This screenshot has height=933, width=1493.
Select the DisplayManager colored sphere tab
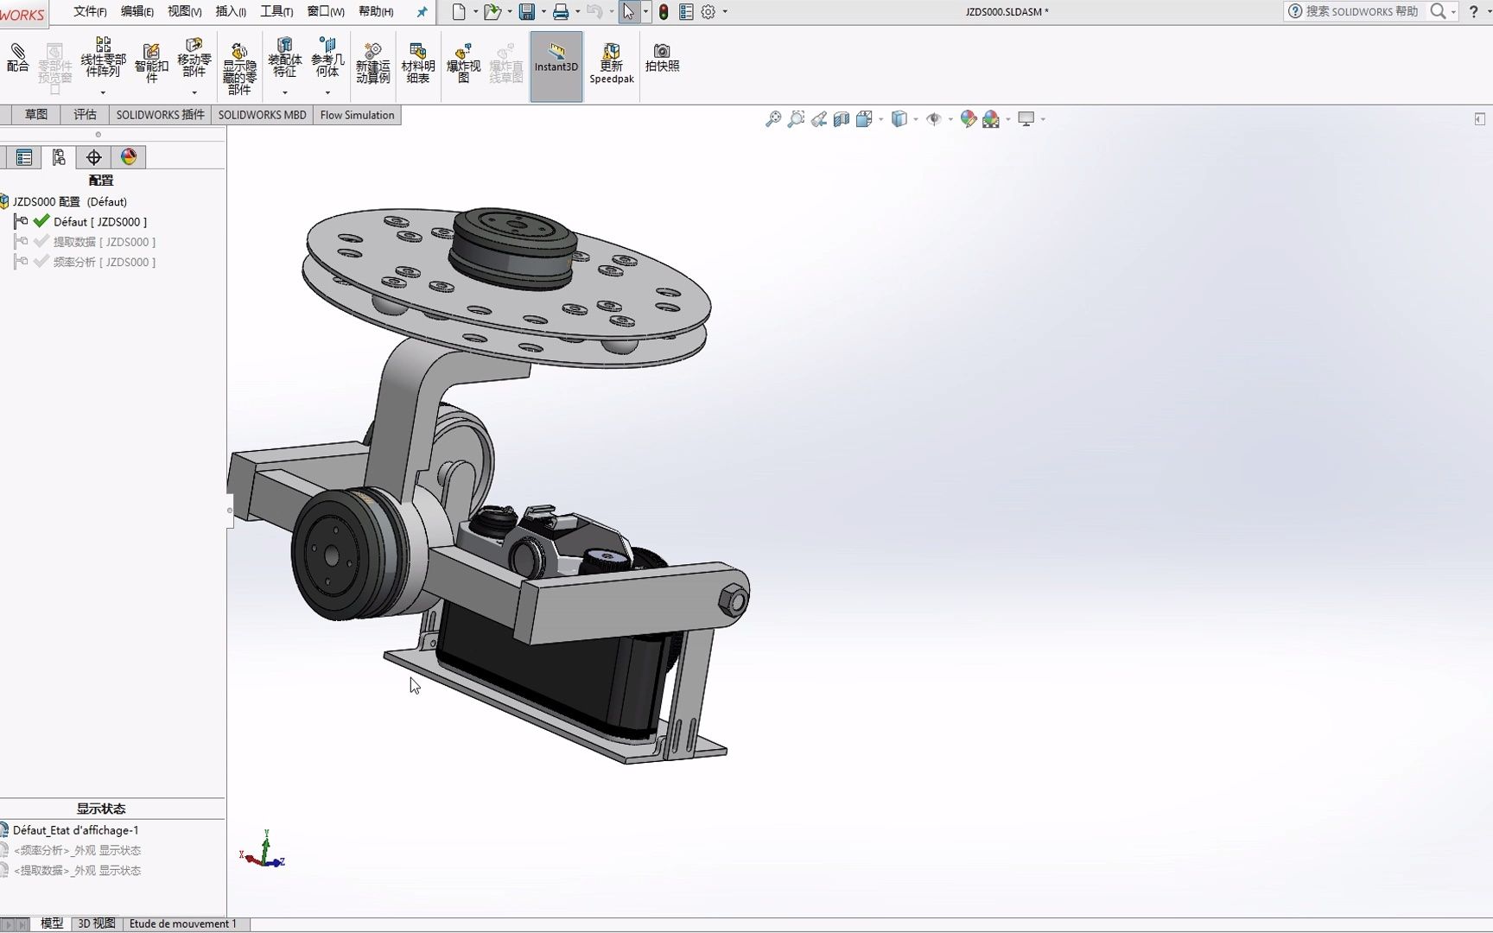tap(129, 156)
